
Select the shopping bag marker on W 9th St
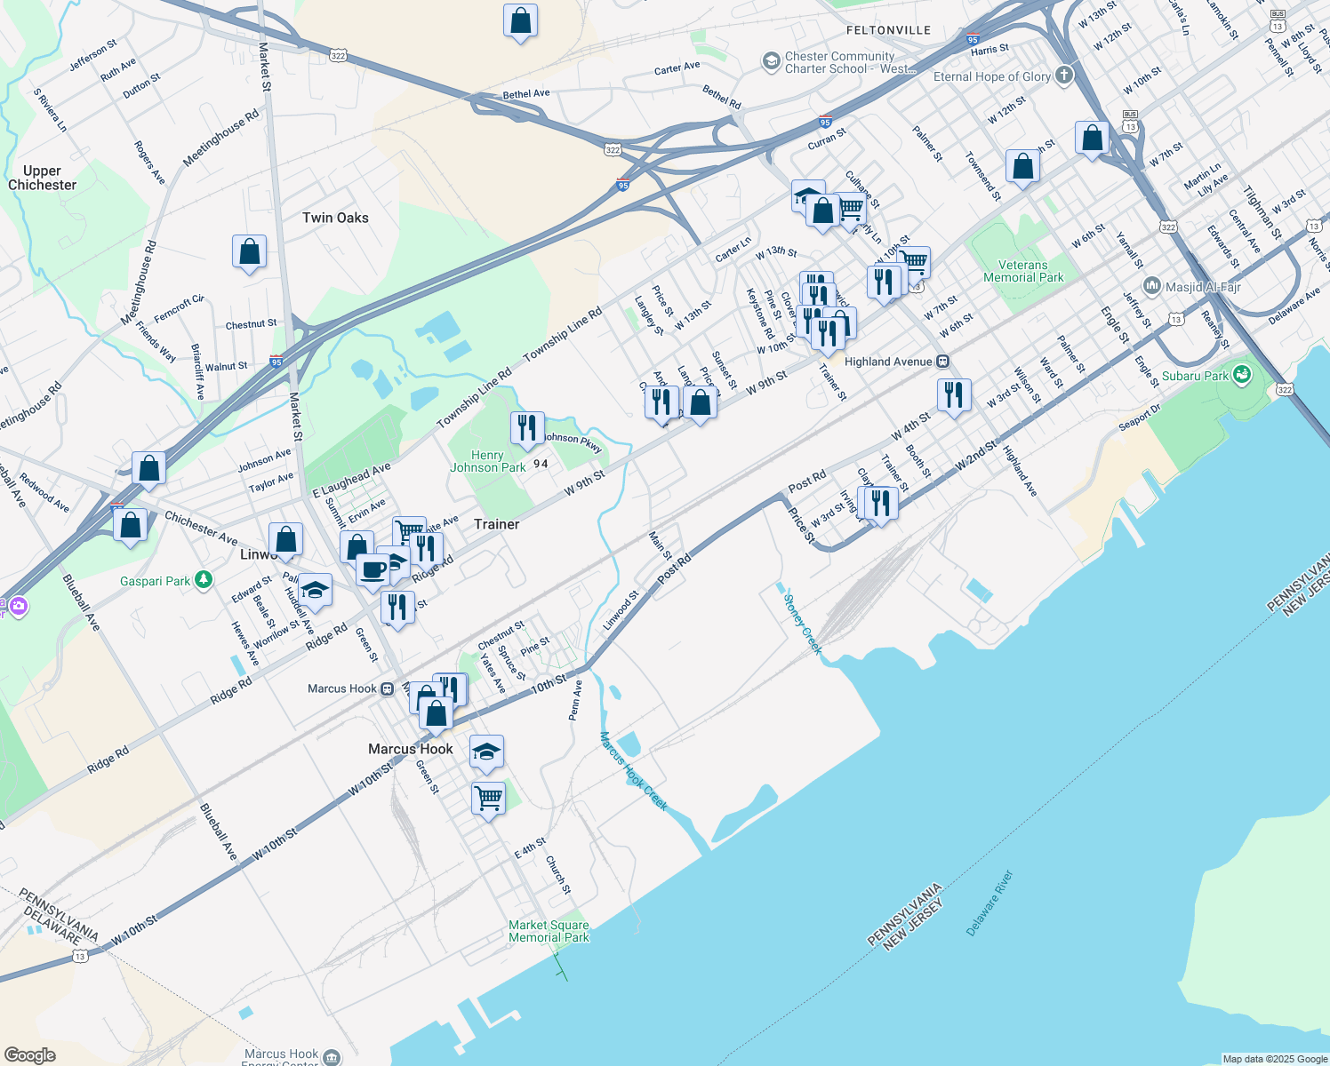pos(701,402)
